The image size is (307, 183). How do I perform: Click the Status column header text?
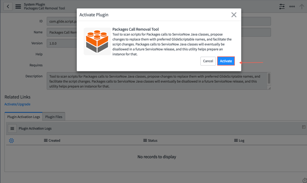click(152, 140)
